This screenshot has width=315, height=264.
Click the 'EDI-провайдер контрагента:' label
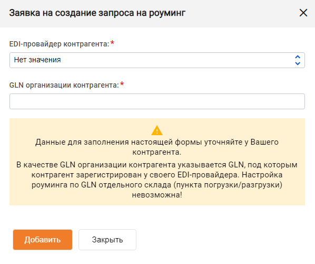point(60,44)
